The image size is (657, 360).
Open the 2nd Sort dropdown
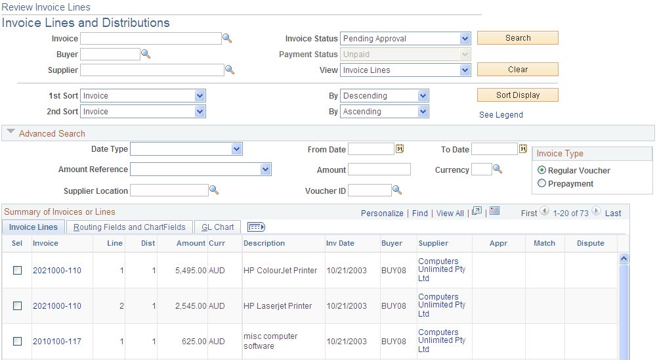tap(143, 112)
